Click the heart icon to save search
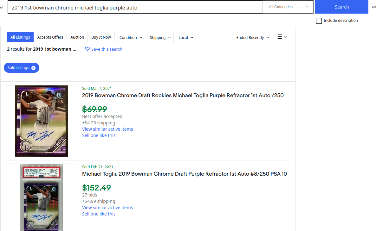Screen dimensions: 376x231 tap(88, 49)
